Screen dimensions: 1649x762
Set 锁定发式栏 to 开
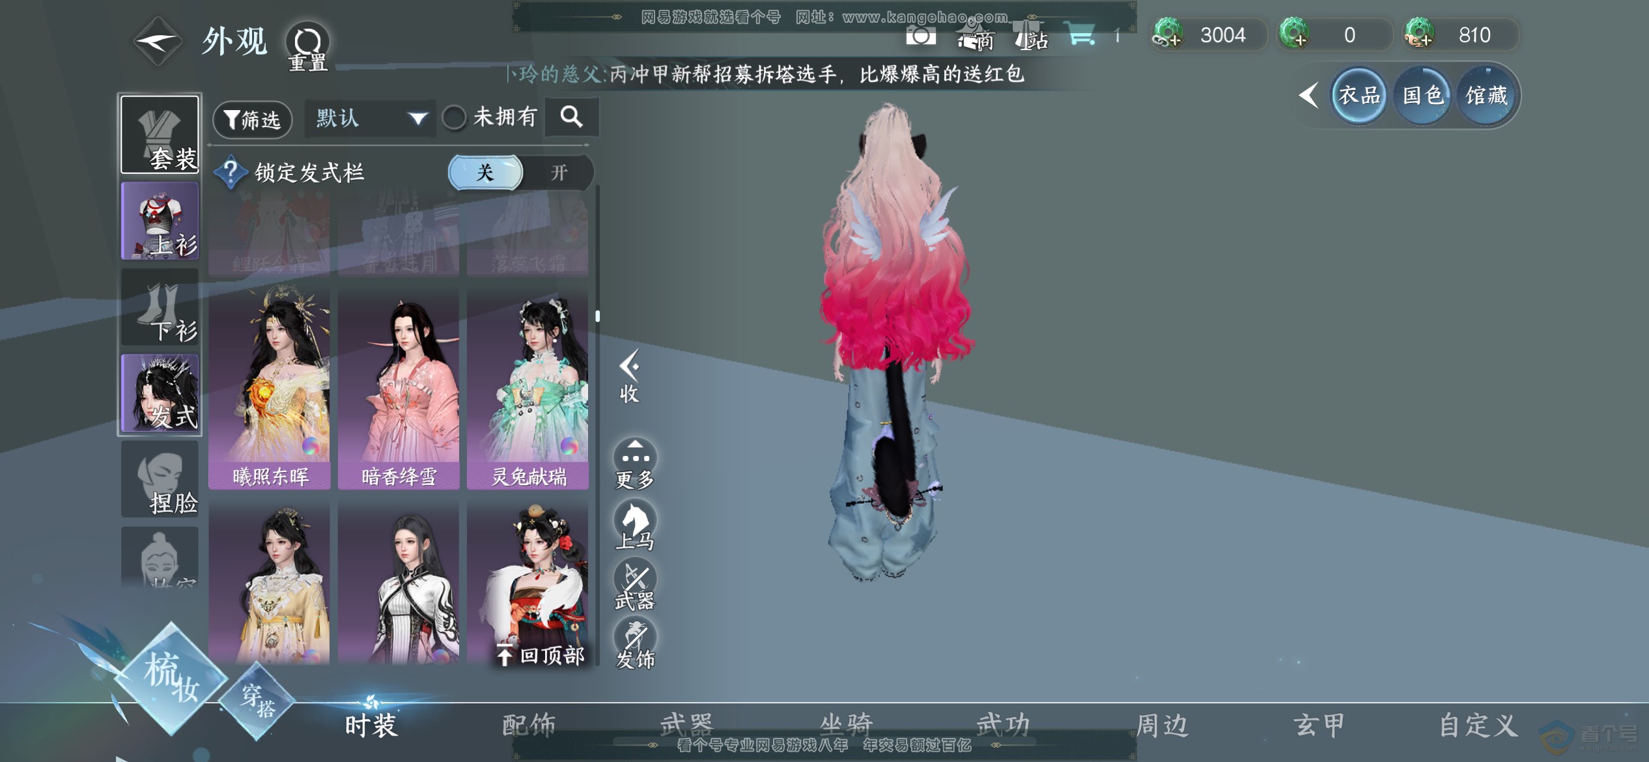(x=559, y=173)
